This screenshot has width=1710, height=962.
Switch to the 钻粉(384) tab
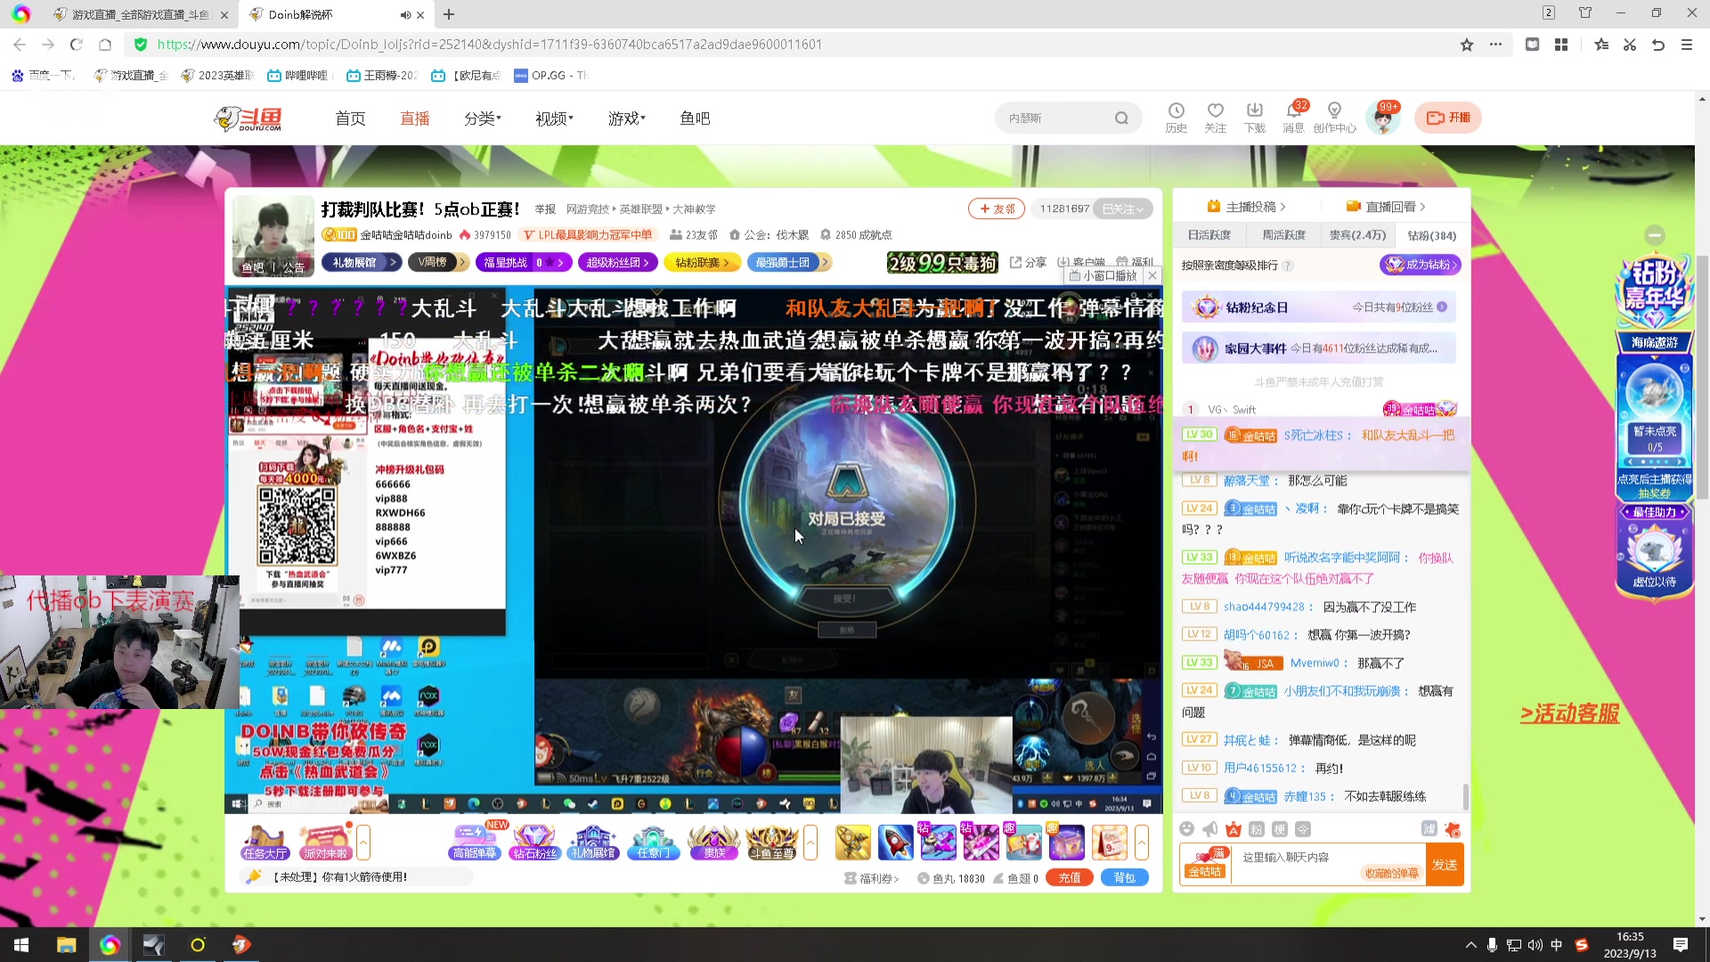1431,235
